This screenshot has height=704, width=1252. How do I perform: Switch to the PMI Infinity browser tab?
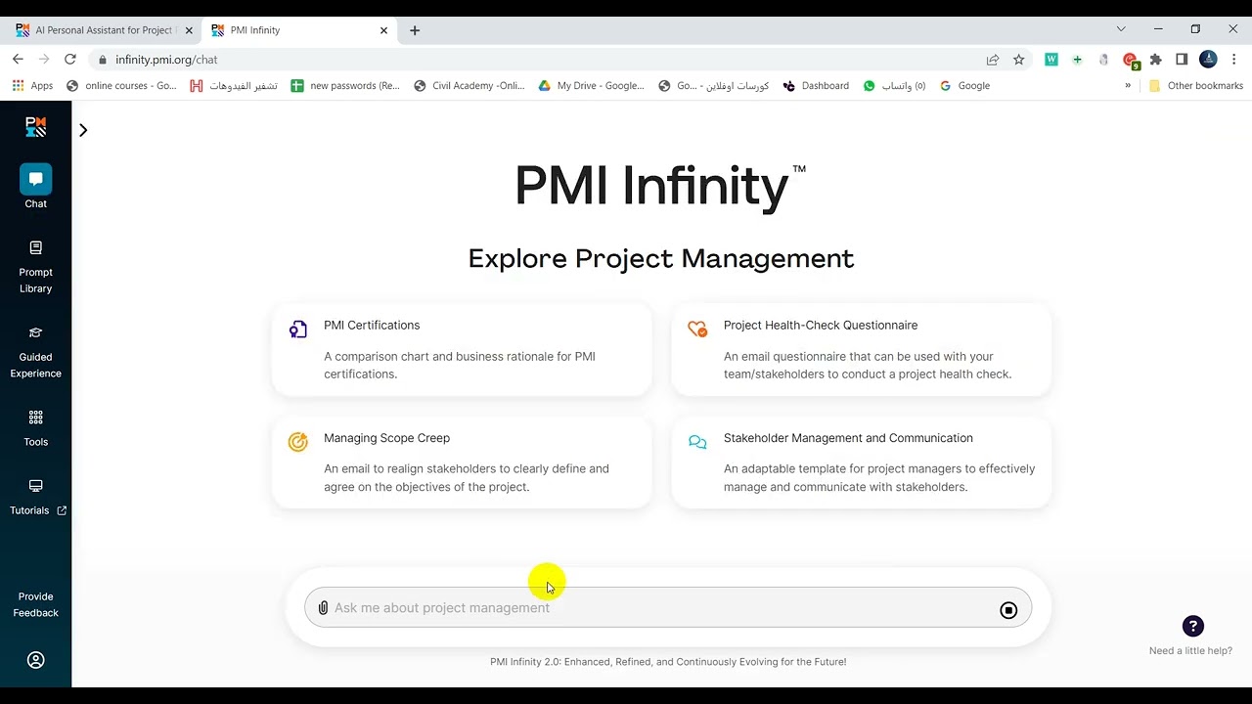298,30
